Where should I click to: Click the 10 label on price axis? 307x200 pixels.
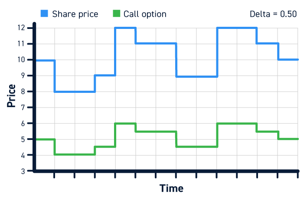[x=21, y=60]
